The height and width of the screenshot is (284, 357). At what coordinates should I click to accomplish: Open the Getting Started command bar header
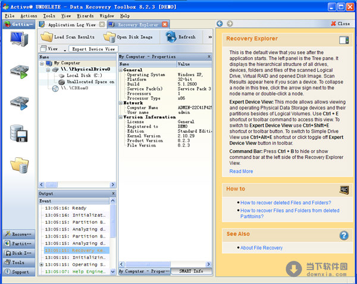[19, 24]
